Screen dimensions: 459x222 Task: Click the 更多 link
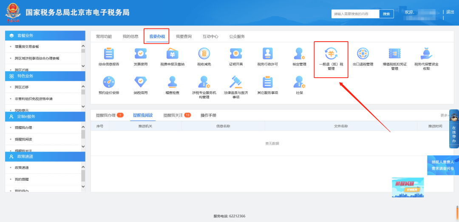pos(445,115)
